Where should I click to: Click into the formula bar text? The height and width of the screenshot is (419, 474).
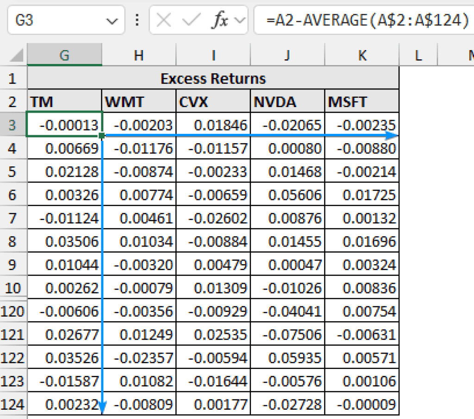click(366, 20)
